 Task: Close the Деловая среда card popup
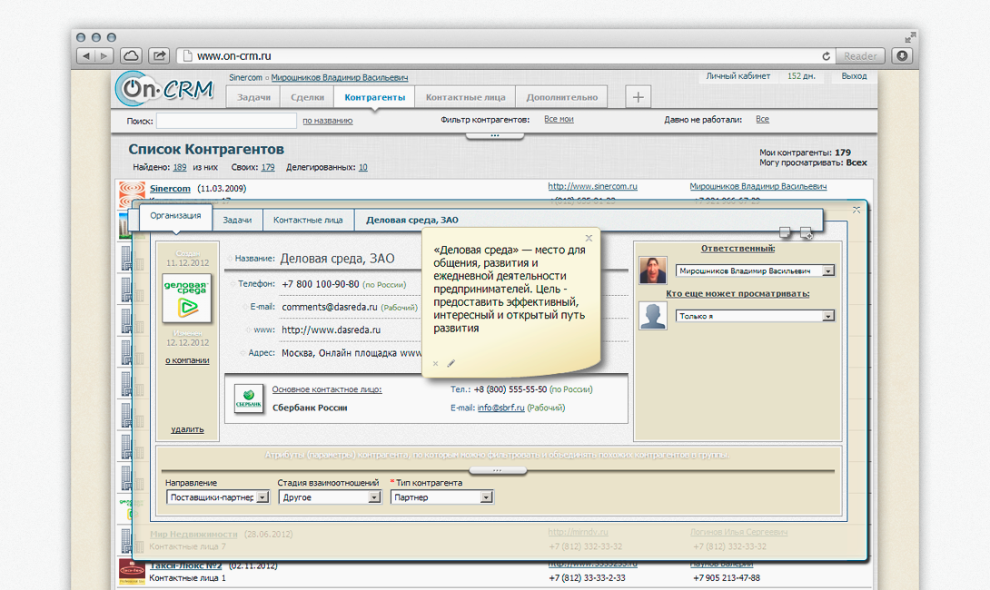pyautogui.click(x=856, y=210)
